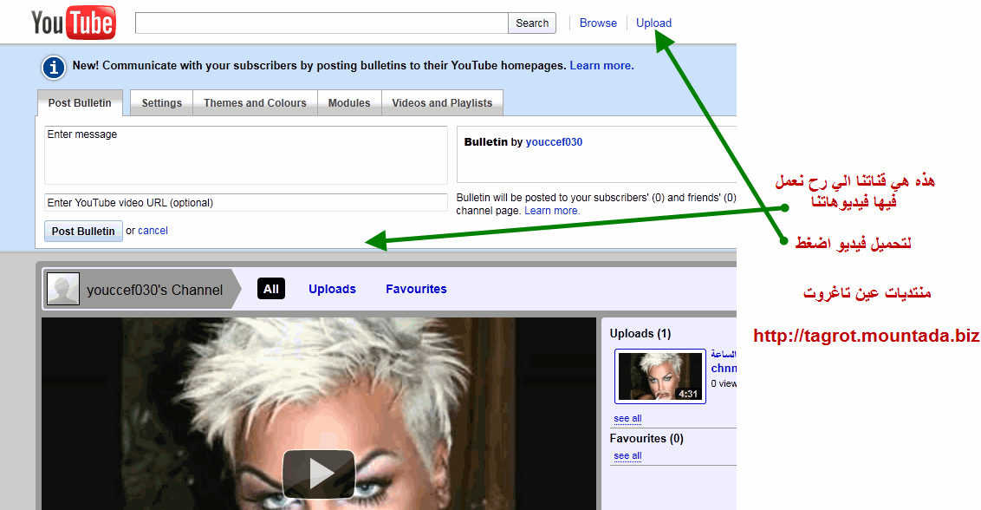Open the youccef030 bulletin author link
This screenshot has height=510, width=981.
(554, 142)
